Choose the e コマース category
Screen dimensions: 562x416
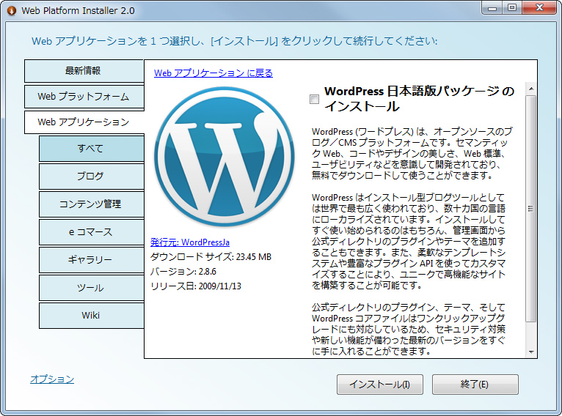tap(92, 231)
